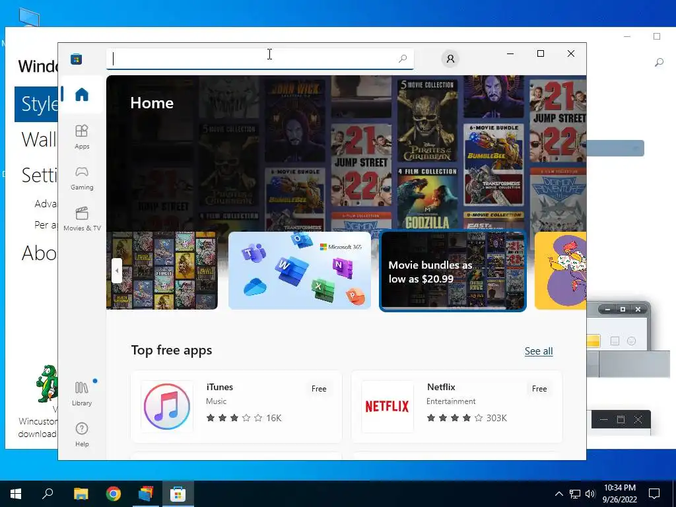The image size is (676, 507).
Task: Click the Microsoft Store logo icon
Action: point(77,59)
